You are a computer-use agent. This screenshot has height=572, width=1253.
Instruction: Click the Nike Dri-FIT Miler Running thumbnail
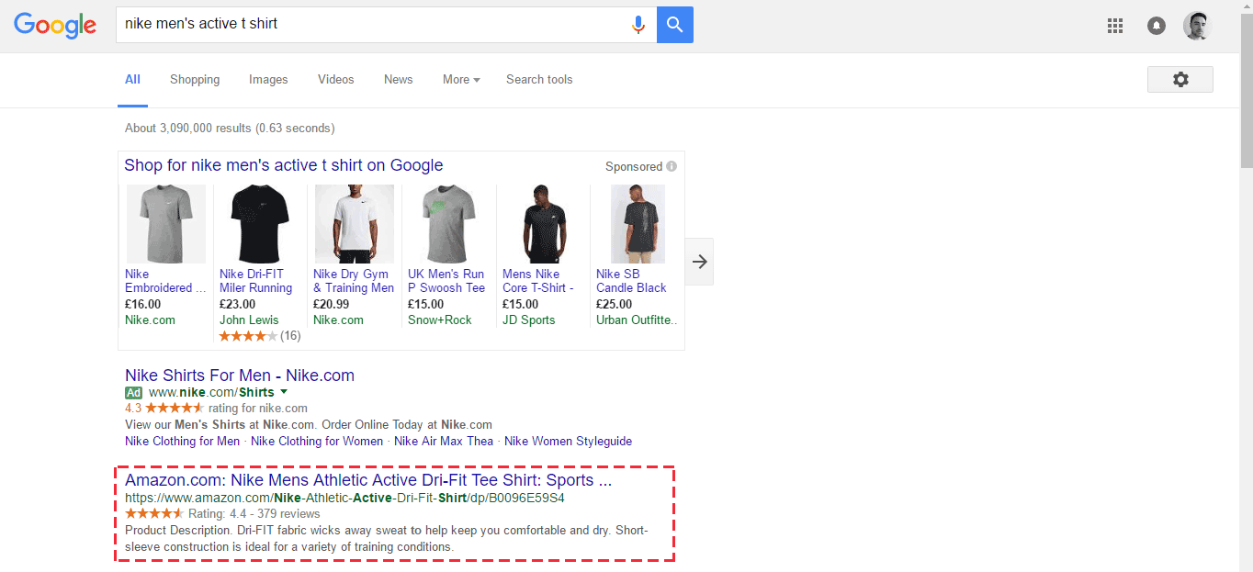pos(260,223)
